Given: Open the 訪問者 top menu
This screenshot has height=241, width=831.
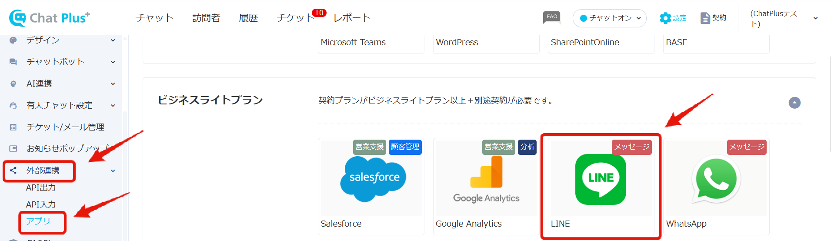Looking at the screenshot, I should (x=207, y=18).
